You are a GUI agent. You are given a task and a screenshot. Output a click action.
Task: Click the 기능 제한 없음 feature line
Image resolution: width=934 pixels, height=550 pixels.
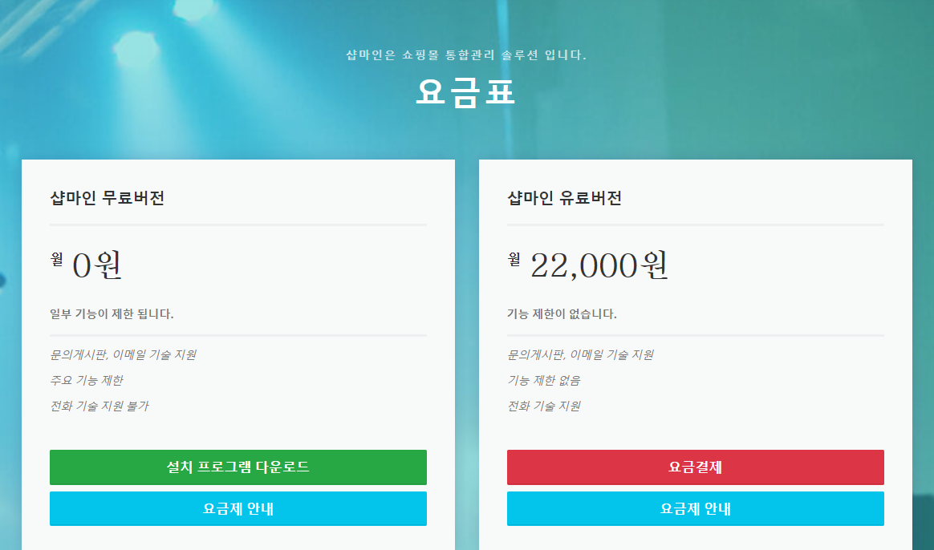543,380
